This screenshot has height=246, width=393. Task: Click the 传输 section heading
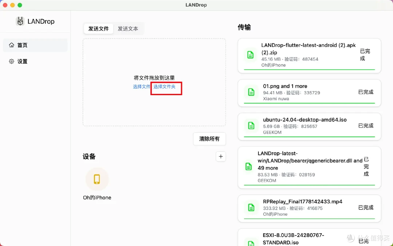coord(244,27)
